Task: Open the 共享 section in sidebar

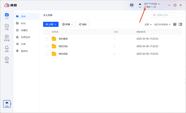Action: 7,27
